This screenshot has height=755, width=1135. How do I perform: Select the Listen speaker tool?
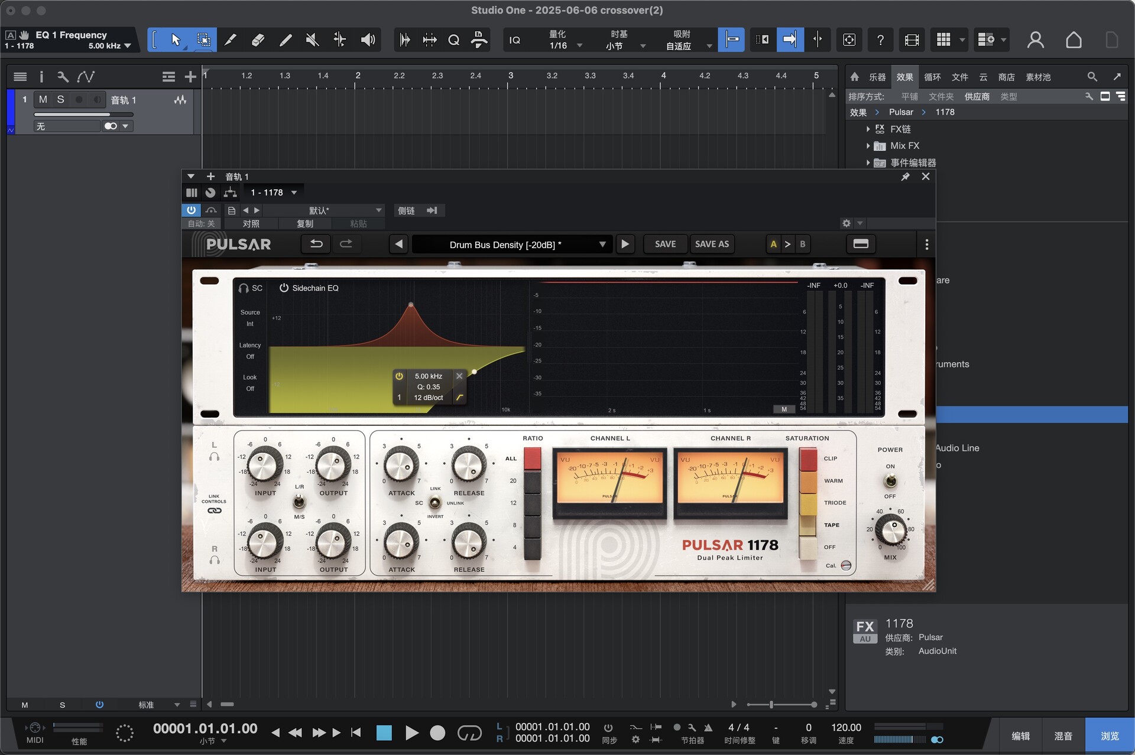(x=368, y=40)
